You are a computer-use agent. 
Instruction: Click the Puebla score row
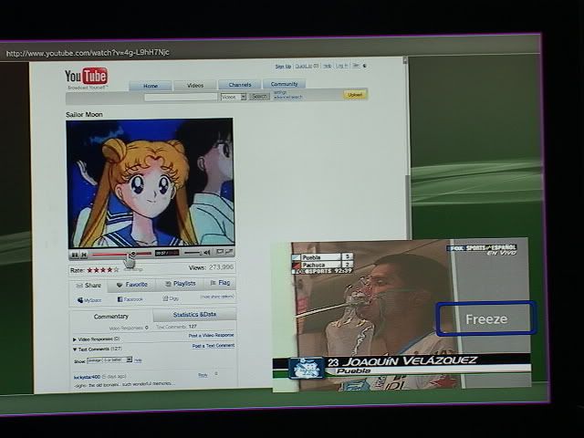click(322, 257)
